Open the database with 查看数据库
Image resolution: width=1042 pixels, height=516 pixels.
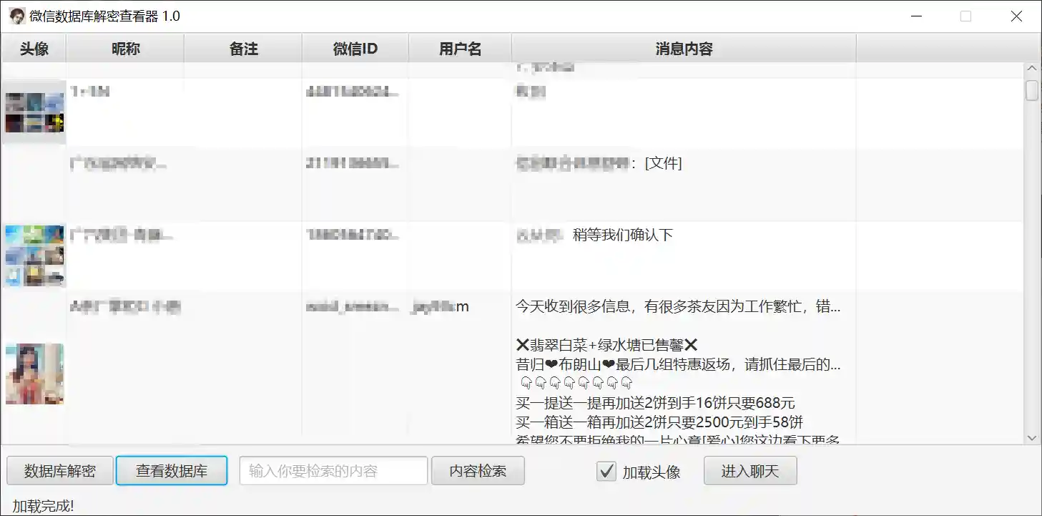pos(172,471)
